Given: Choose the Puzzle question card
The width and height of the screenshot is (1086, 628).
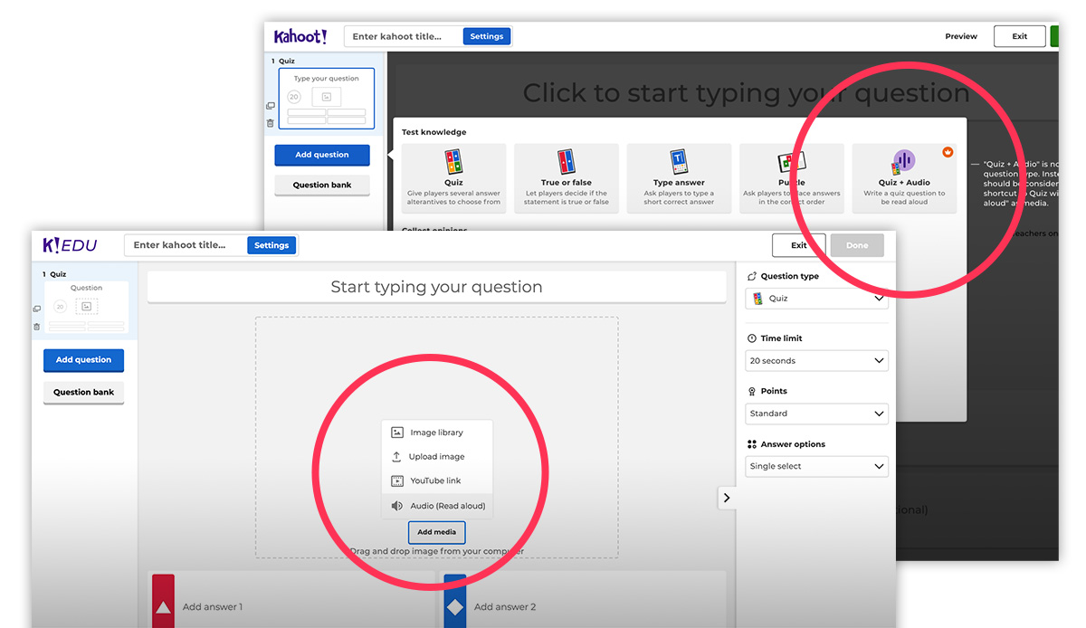Looking at the screenshot, I should click(792, 178).
